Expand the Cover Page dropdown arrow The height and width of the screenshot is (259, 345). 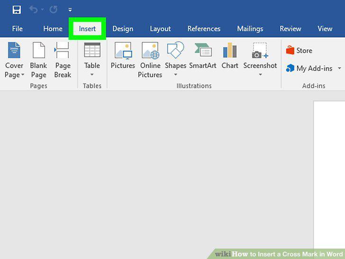(x=23, y=74)
